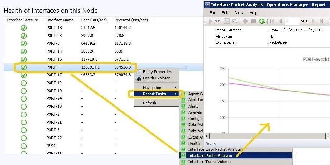The width and height of the screenshot is (330, 165).
Task: Select the Alerts report task
Action: (x=193, y=106)
